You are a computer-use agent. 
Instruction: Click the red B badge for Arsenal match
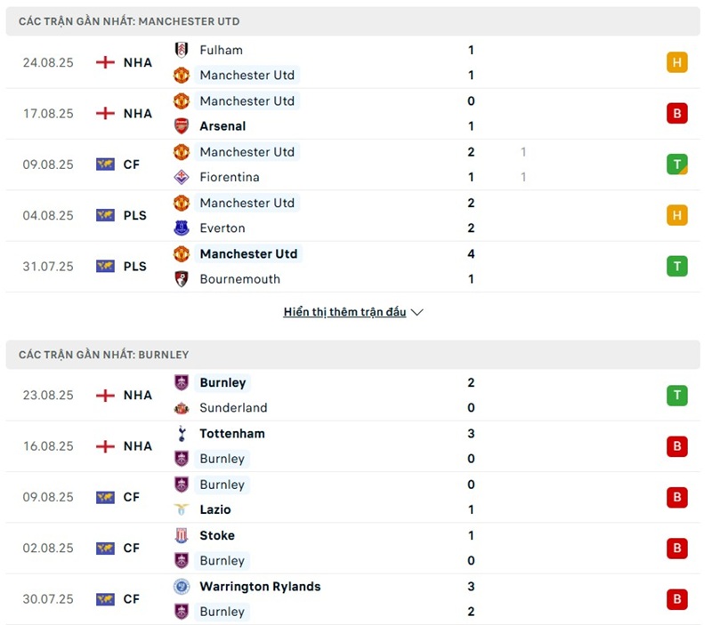[676, 113]
